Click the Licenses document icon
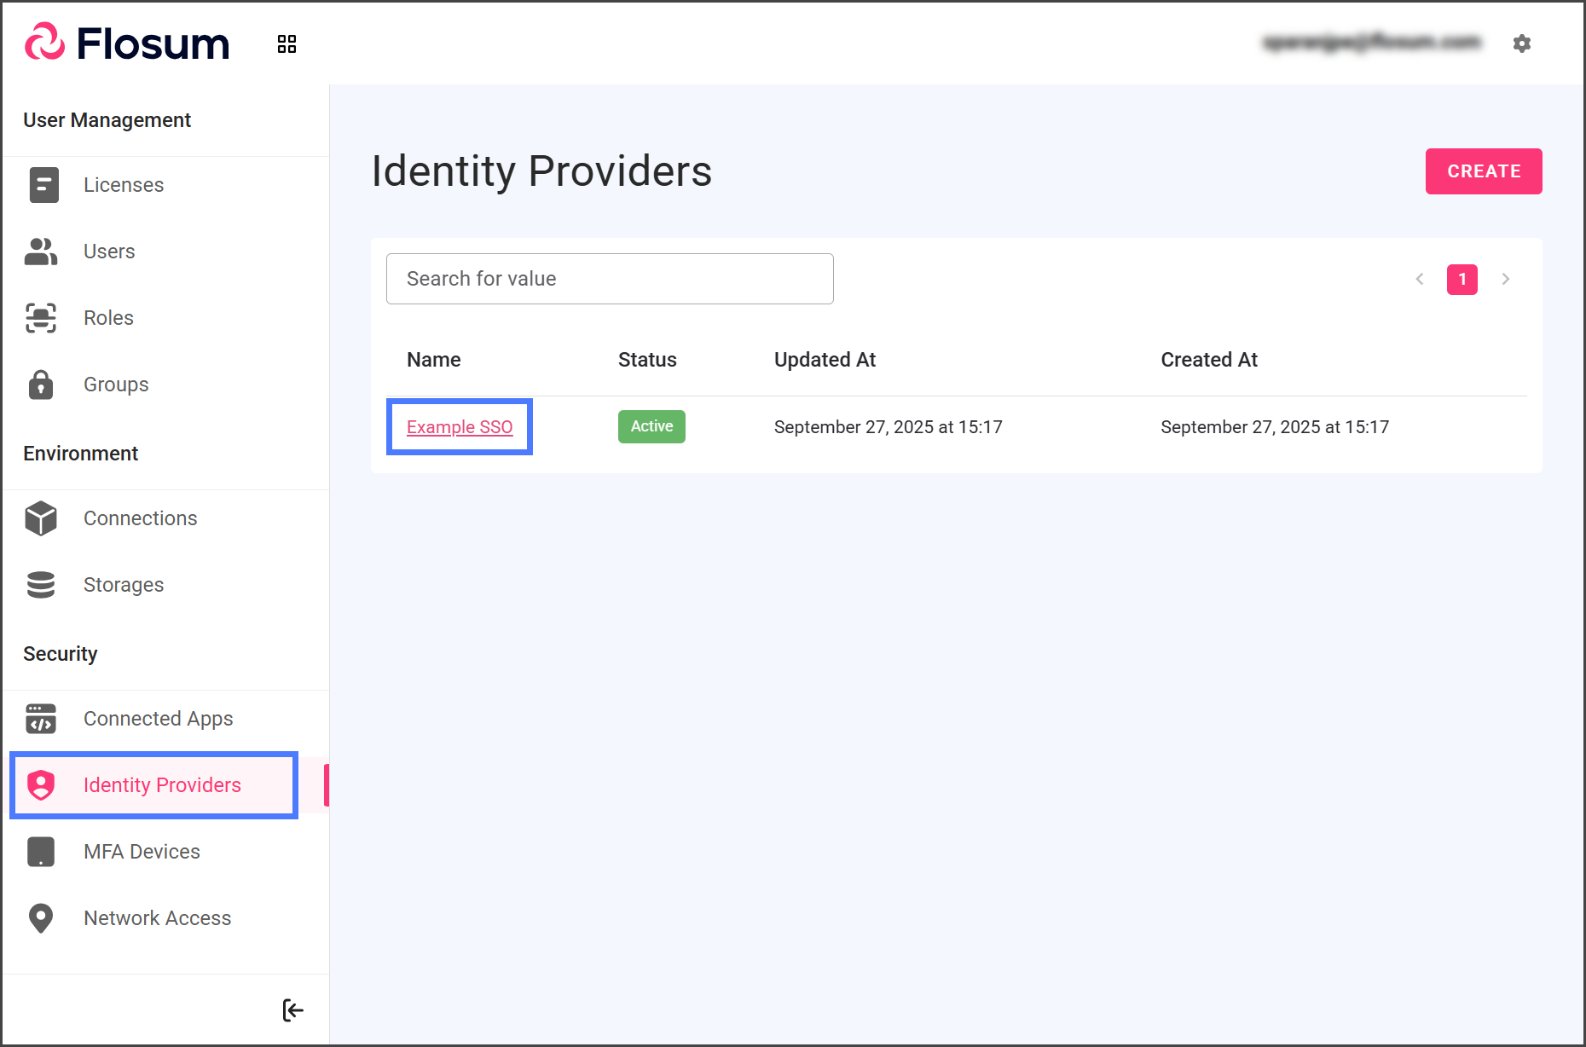The width and height of the screenshot is (1586, 1047). pyautogui.click(x=43, y=185)
